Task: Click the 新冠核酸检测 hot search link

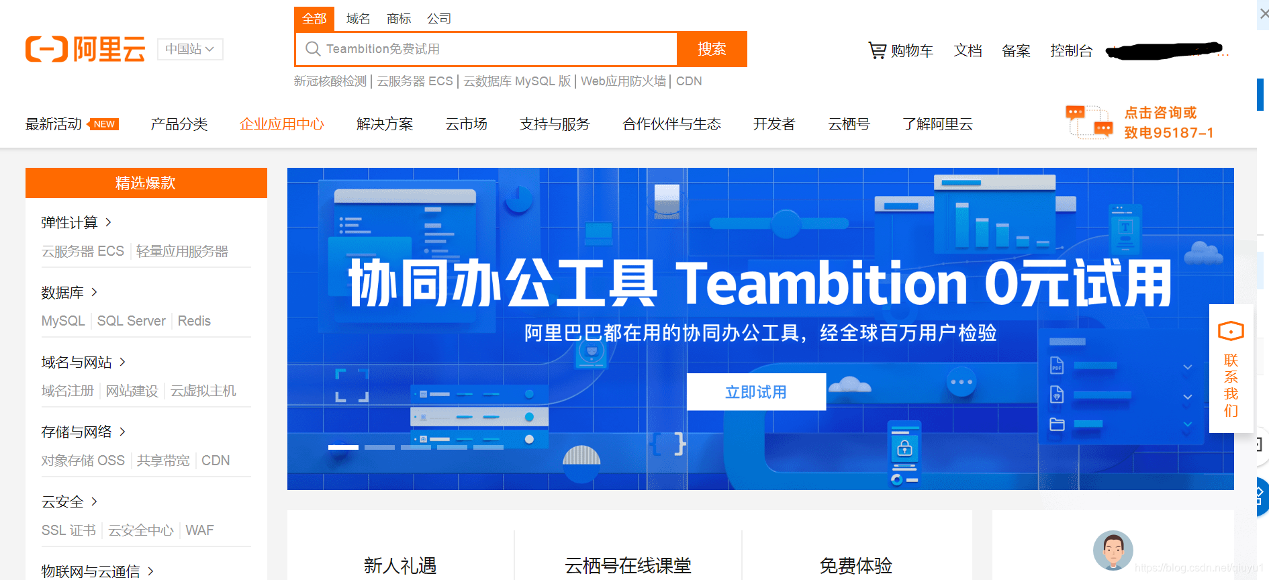Action: tap(330, 81)
